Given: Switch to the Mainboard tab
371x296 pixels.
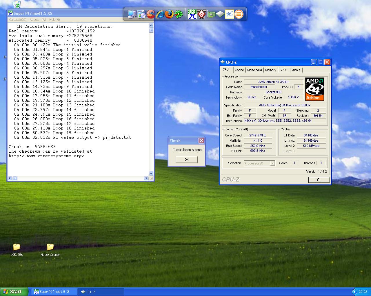Looking at the screenshot, I should 254,70.
